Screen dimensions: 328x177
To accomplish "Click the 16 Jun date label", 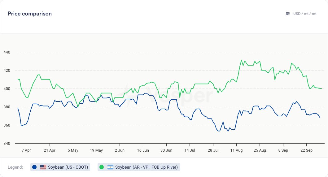I will point(143,150).
